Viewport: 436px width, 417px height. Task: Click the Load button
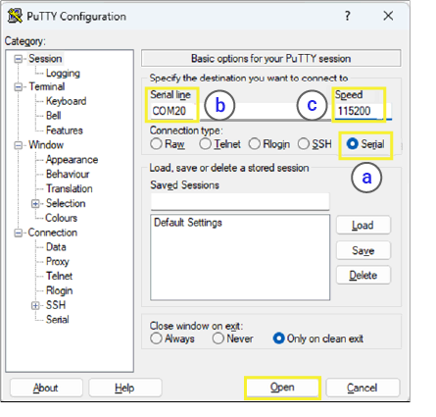[x=363, y=226]
